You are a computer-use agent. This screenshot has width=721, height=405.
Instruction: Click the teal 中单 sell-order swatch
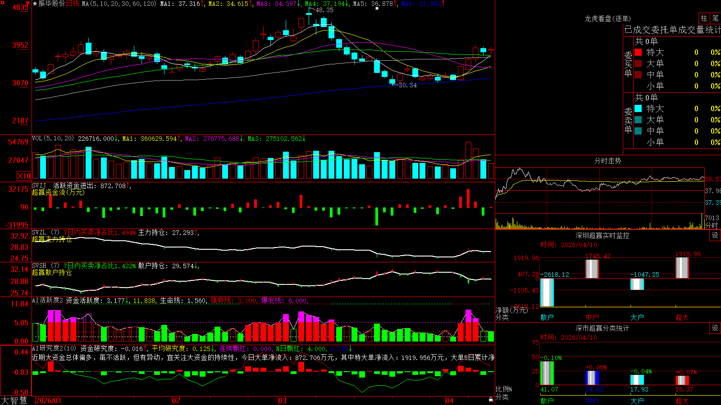(x=638, y=131)
